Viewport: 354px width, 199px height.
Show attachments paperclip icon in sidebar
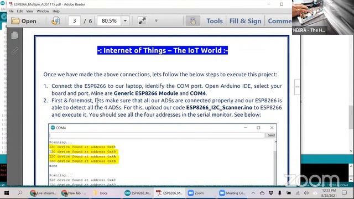coord(15,50)
